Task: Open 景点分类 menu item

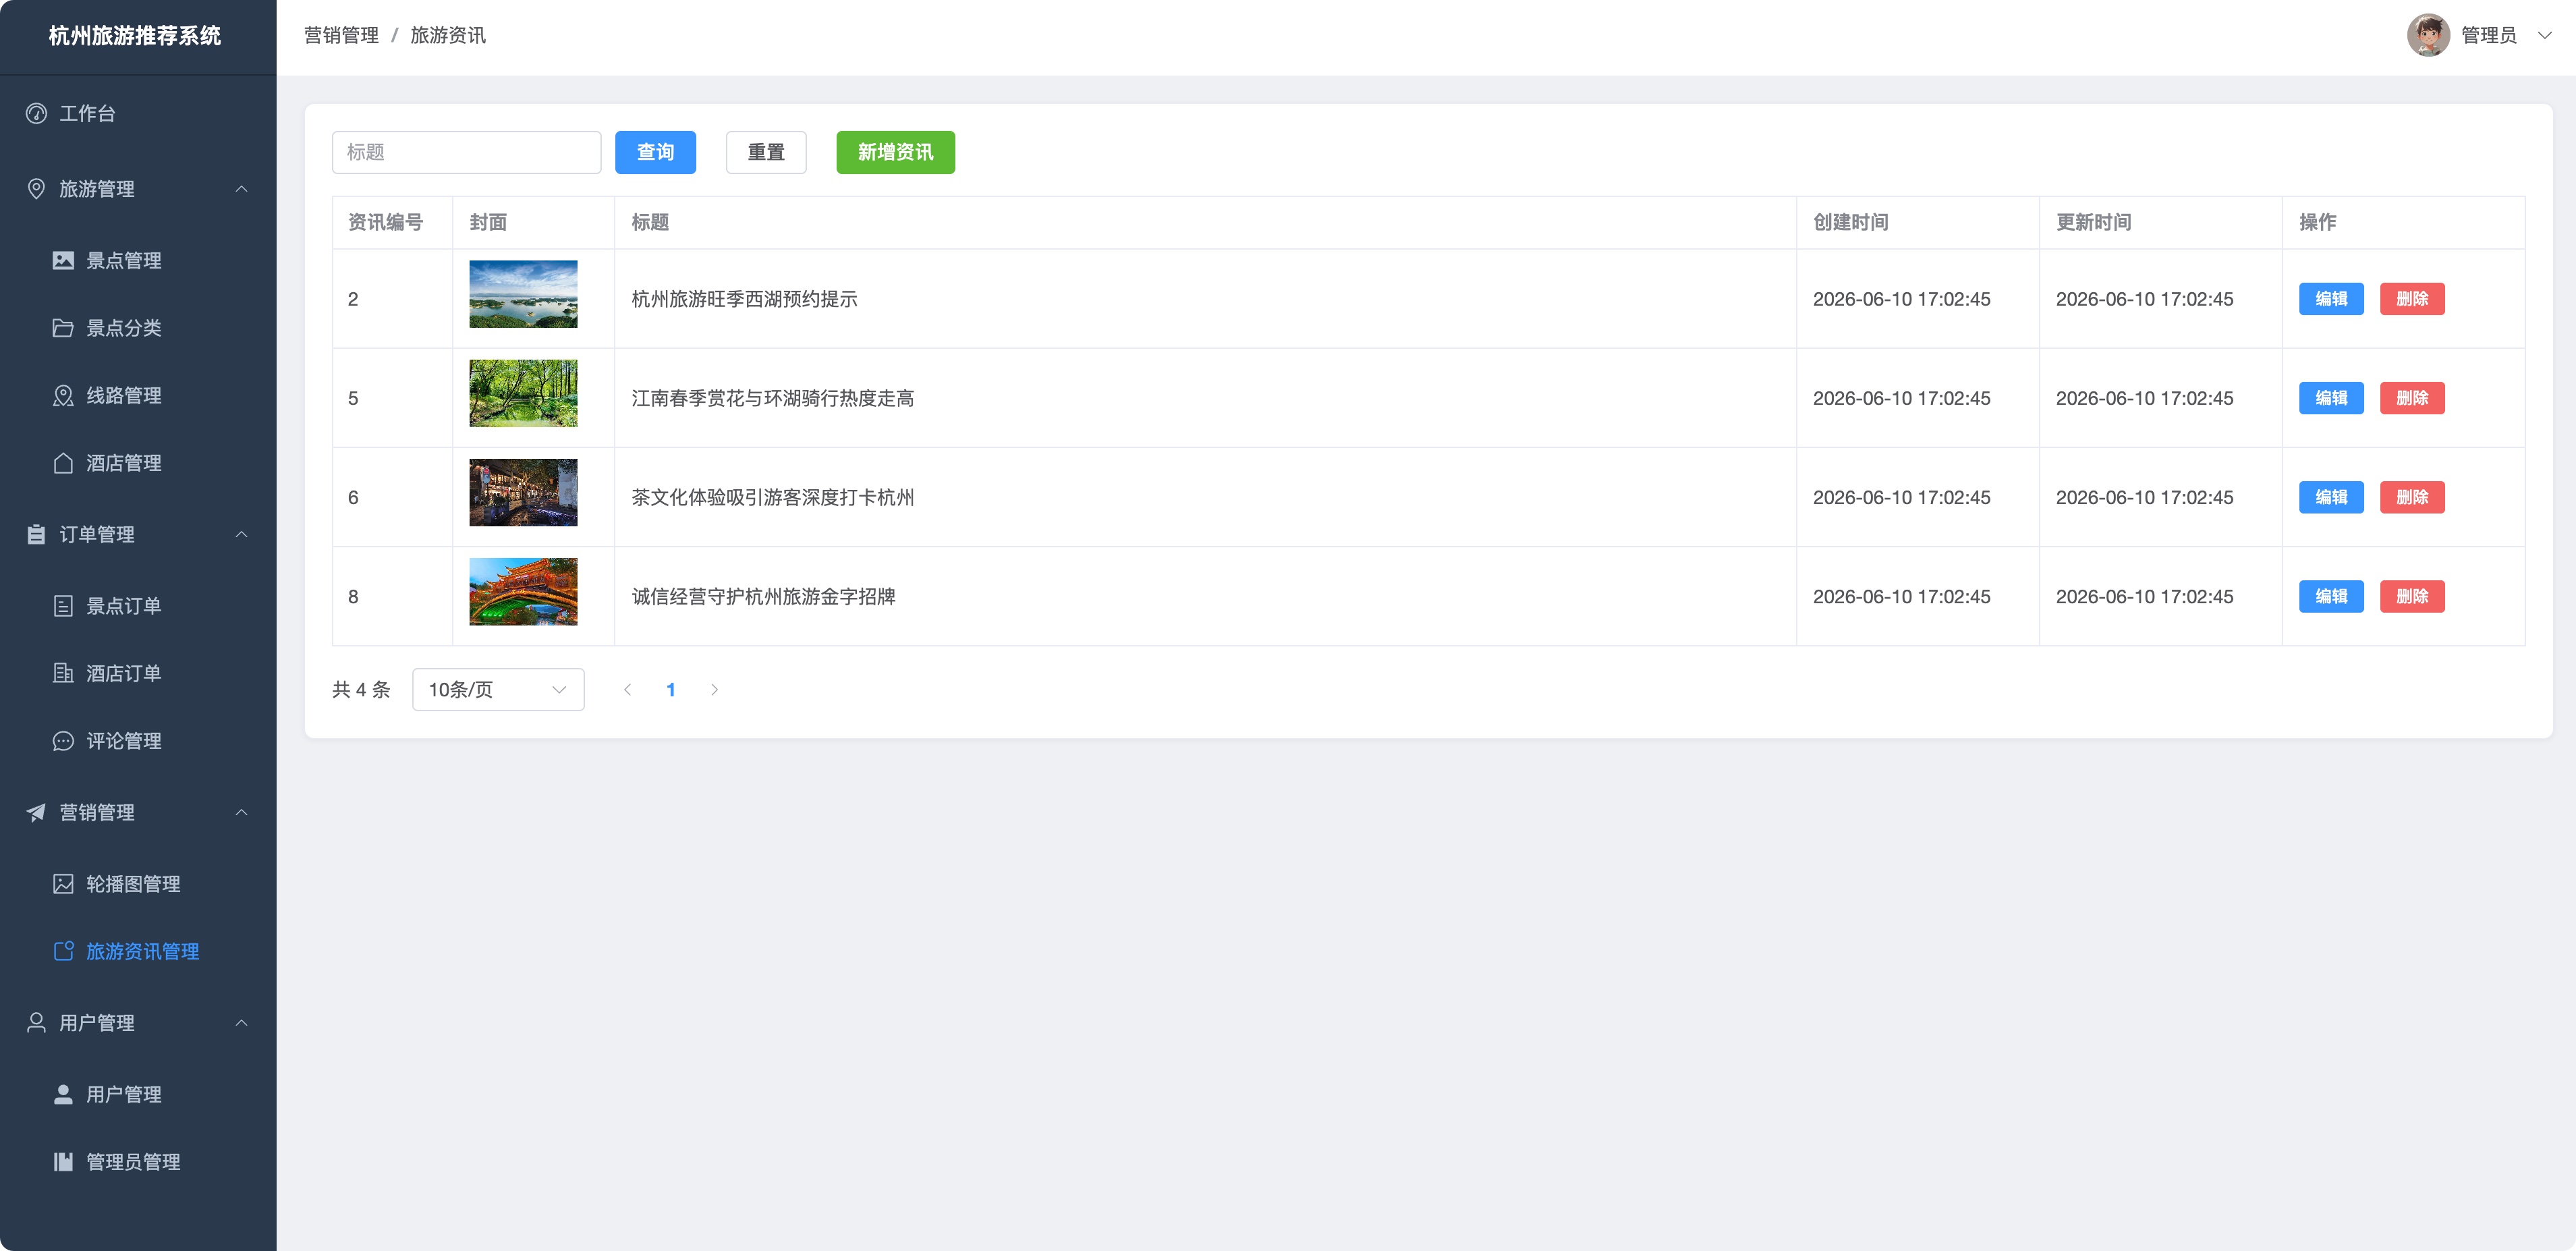Action: tap(138, 328)
